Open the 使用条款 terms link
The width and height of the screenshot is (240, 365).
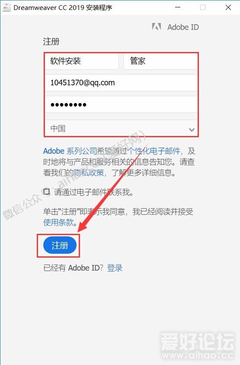coord(58,222)
